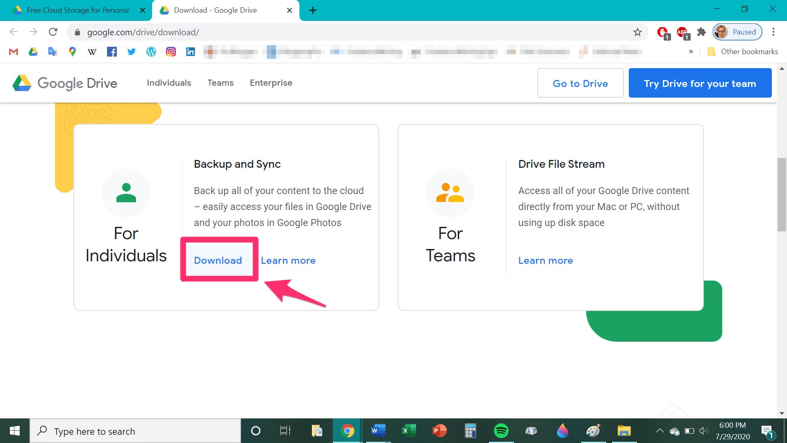Click the Go to Drive button
The width and height of the screenshot is (787, 443).
[x=580, y=83]
